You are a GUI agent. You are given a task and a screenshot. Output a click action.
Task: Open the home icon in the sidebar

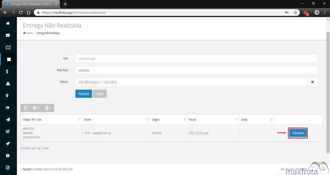tap(8, 23)
